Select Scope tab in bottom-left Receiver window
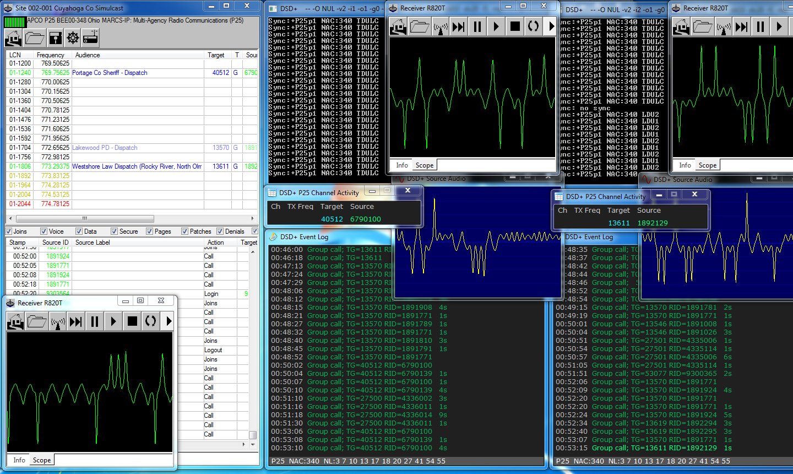793x474 pixels. 42,460
